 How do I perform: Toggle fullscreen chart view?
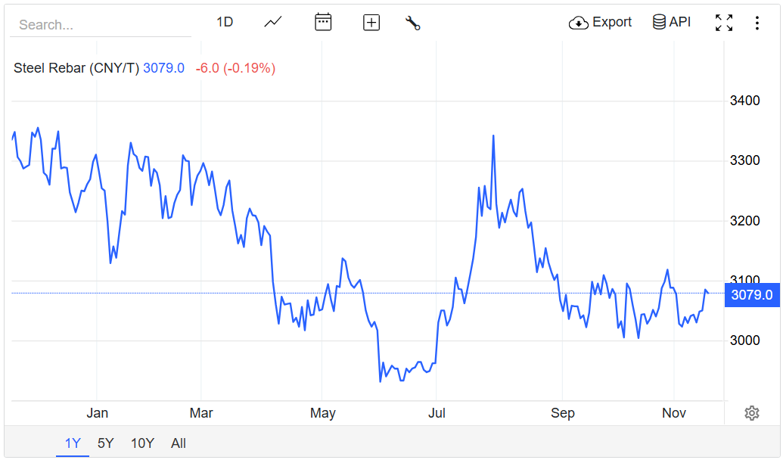[x=724, y=23]
